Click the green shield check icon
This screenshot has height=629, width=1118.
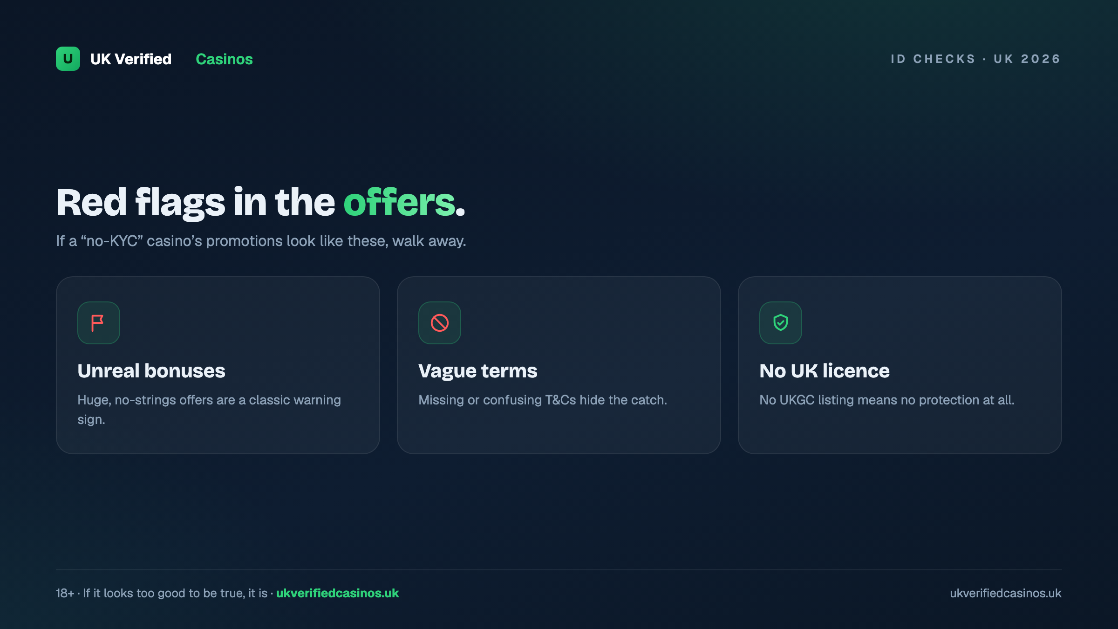click(780, 323)
